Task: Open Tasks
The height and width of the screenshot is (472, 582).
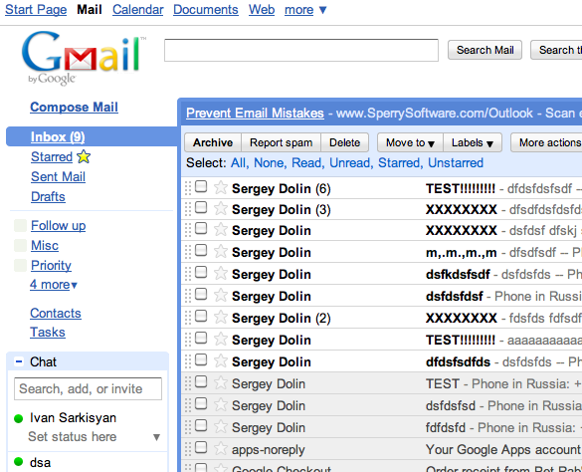Action: coord(48,333)
